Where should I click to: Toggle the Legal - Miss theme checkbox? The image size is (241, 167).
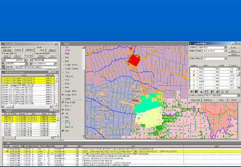(63, 91)
